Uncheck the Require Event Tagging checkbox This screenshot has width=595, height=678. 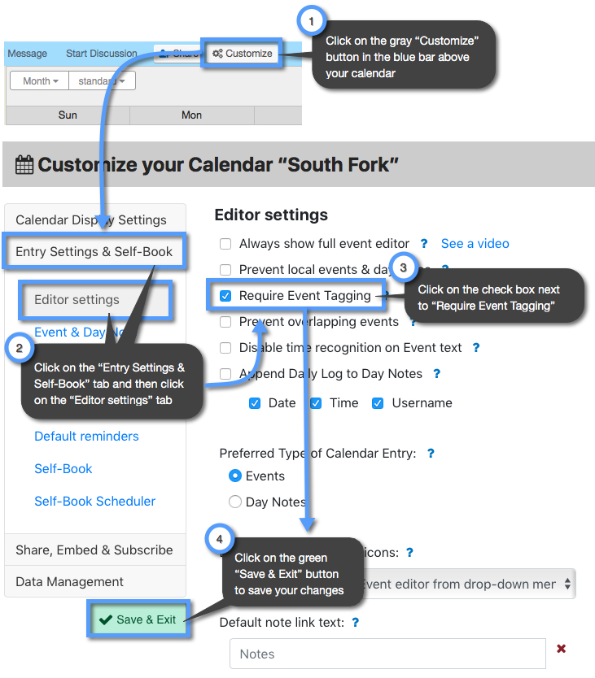[225, 295]
